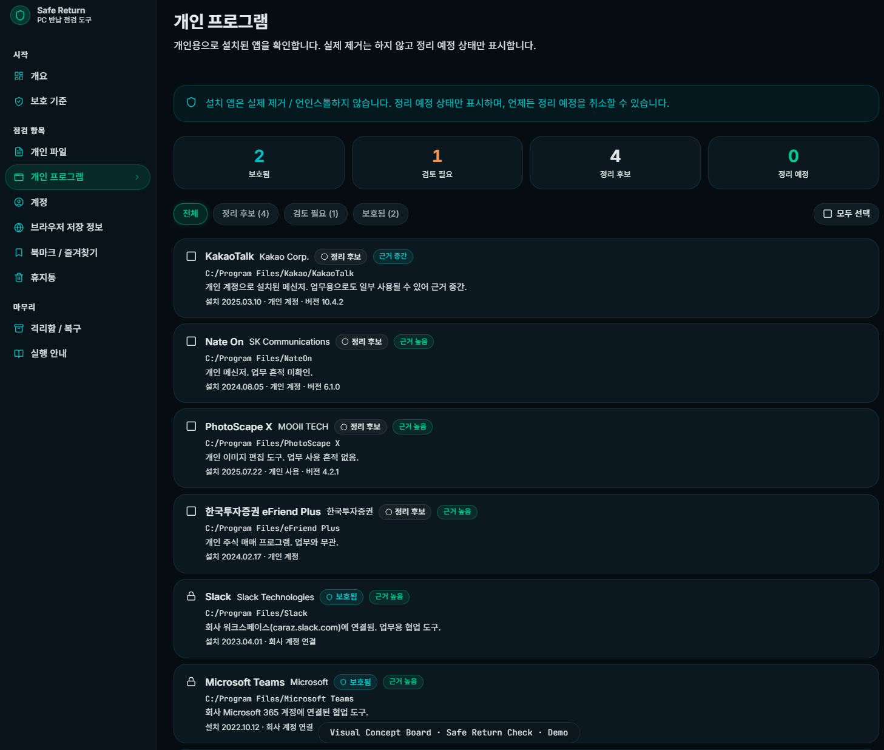884x750 pixels.
Task: Click the chevron on 개인 프로그램 item
Action: coord(137,177)
